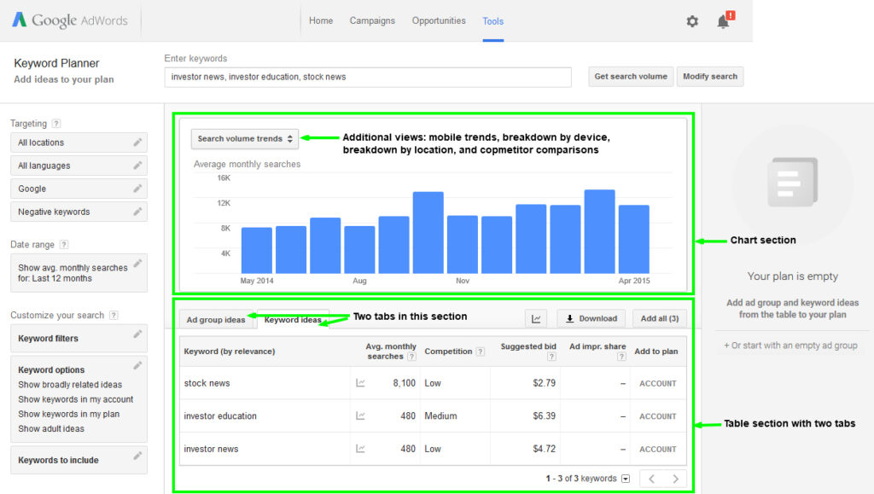
Task: Edit Keywords to include pencil icon
Action: pos(137,456)
